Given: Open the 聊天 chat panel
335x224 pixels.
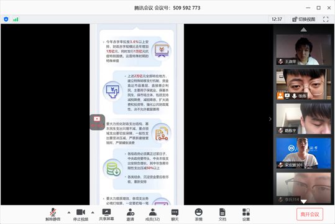Looking at the screenshot, I should pyautogui.click(x=175, y=214).
